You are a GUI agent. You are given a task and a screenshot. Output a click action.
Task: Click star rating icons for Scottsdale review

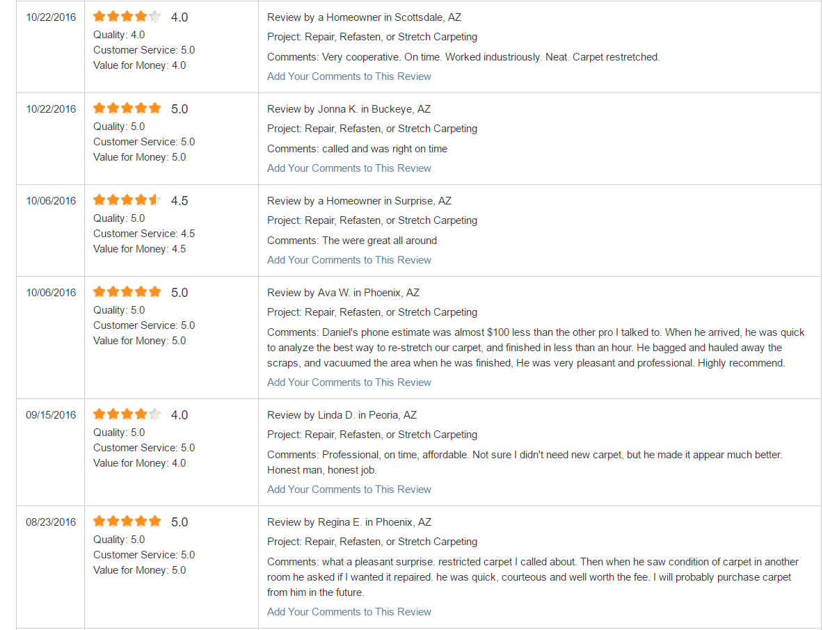point(127,17)
